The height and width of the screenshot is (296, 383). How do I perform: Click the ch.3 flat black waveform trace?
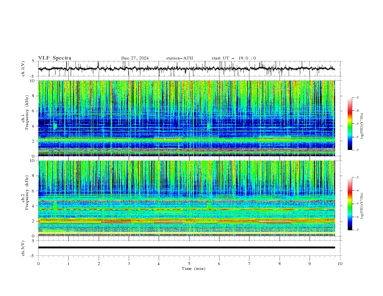(x=186, y=248)
